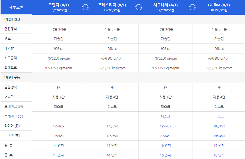This screenshot has height=159, width=245.
Task: Click rear wheel 16 인치 under GT-line
Action: [219, 155]
